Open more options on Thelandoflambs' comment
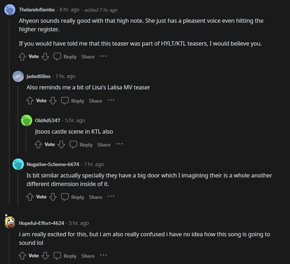The width and height of the screenshot is (290, 264). [x=103, y=56]
